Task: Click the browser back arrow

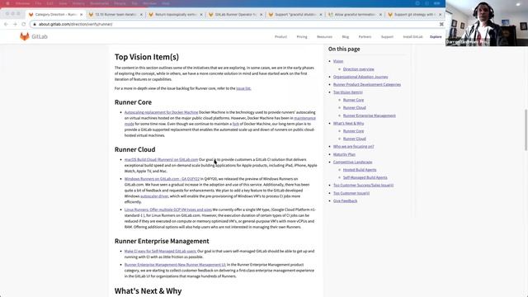Action: pyautogui.click(x=6, y=24)
